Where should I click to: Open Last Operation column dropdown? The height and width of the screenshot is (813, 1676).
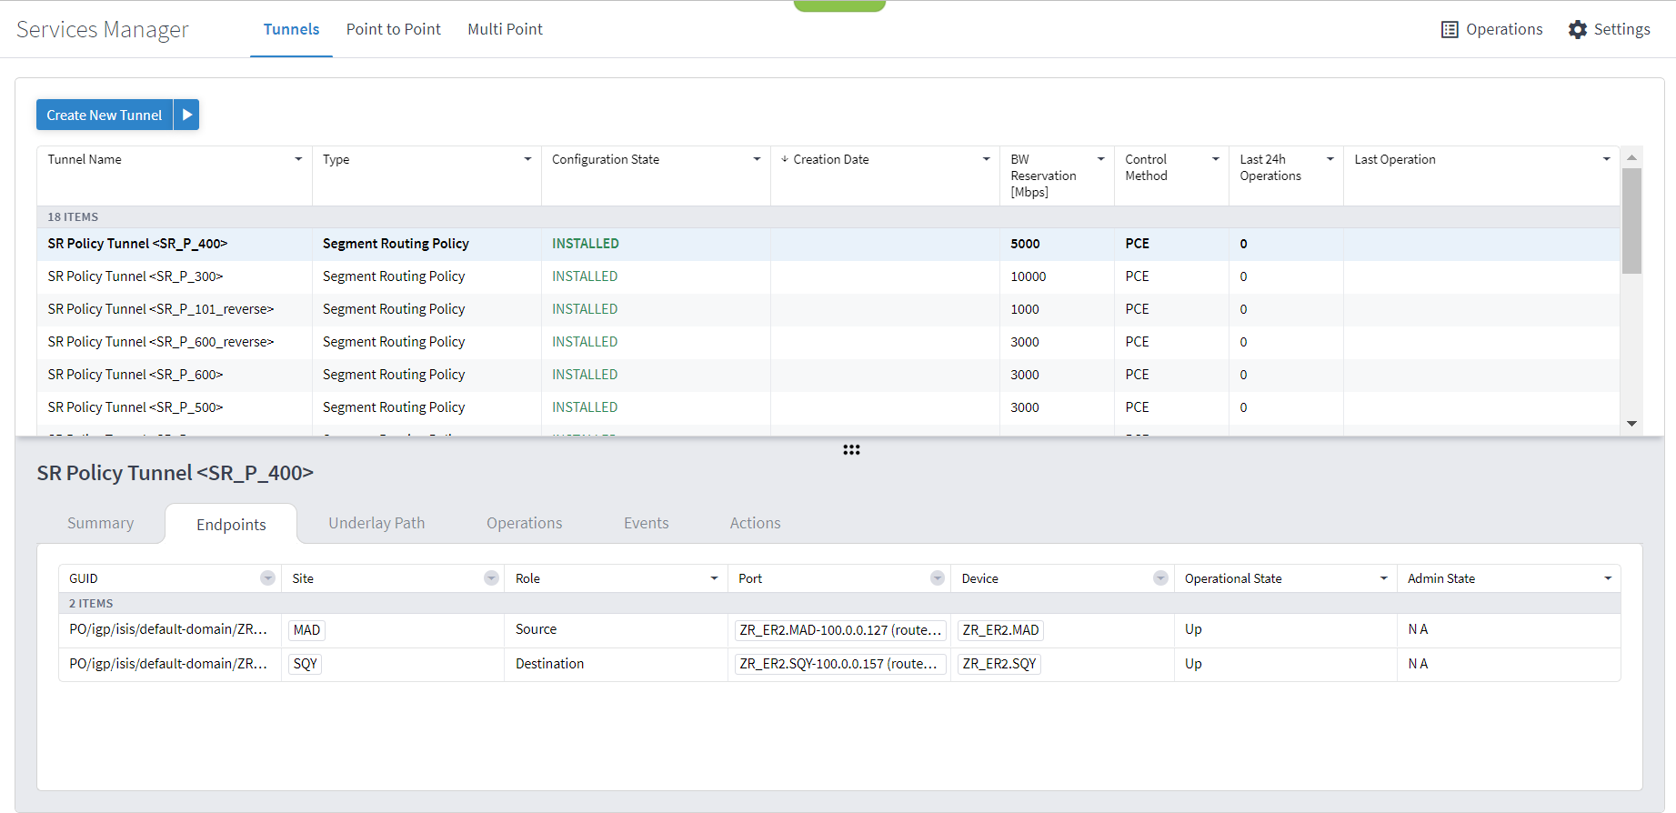(1606, 159)
